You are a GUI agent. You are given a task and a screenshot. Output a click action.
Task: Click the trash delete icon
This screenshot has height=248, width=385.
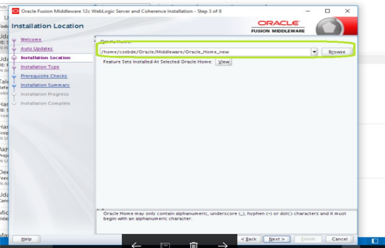tap(193, 245)
